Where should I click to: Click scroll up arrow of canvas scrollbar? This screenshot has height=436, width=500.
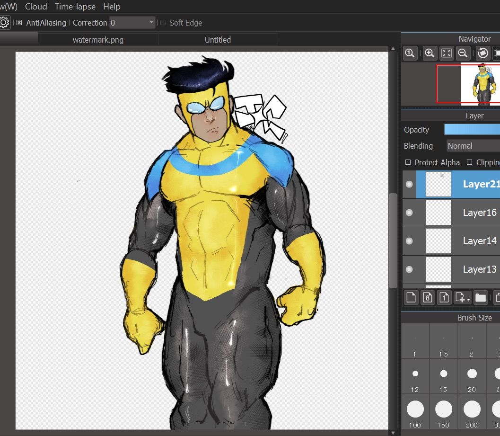(x=393, y=48)
